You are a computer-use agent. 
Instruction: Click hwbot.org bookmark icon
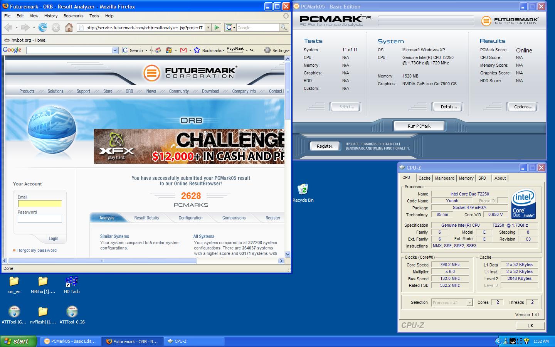(7, 40)
